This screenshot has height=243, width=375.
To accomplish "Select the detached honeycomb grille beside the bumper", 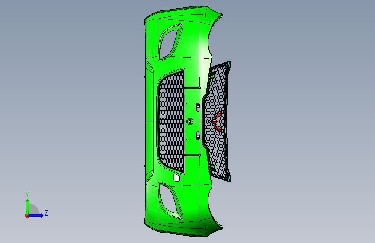I will coord(217,121).
